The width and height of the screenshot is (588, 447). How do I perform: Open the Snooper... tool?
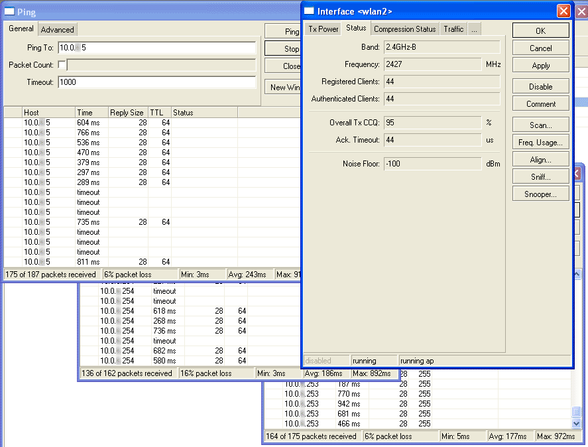(540, 194)
